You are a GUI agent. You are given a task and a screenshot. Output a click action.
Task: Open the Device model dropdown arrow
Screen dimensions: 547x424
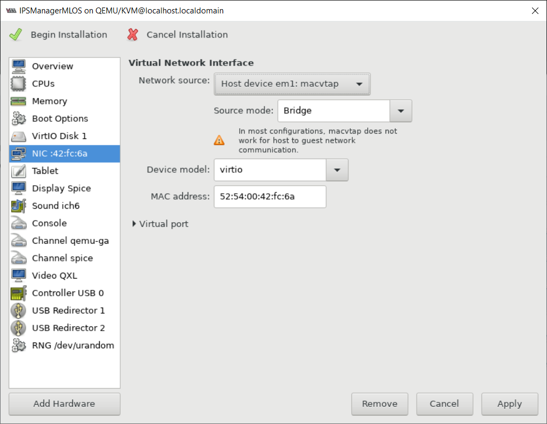click(x=337, y=170)
